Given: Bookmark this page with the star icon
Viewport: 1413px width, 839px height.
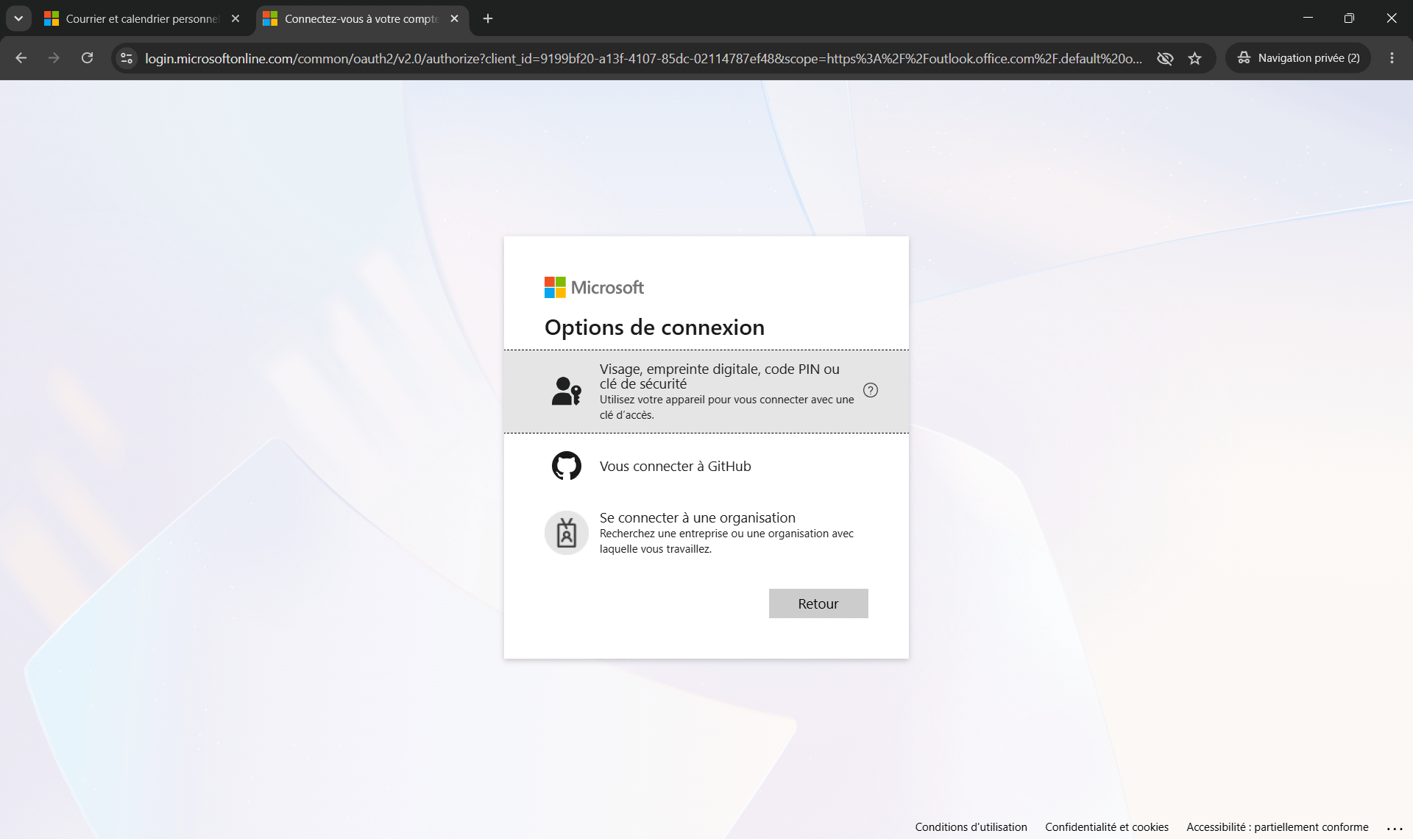Looking at the screenshot, I should coord(1195,58).
